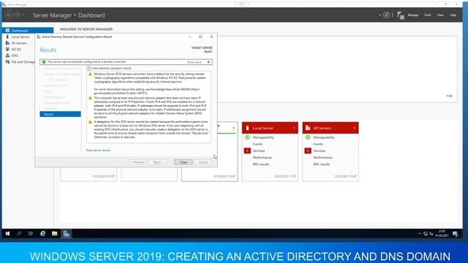
Task: Click the Local Server tile icon
Action: coord(247,128)
